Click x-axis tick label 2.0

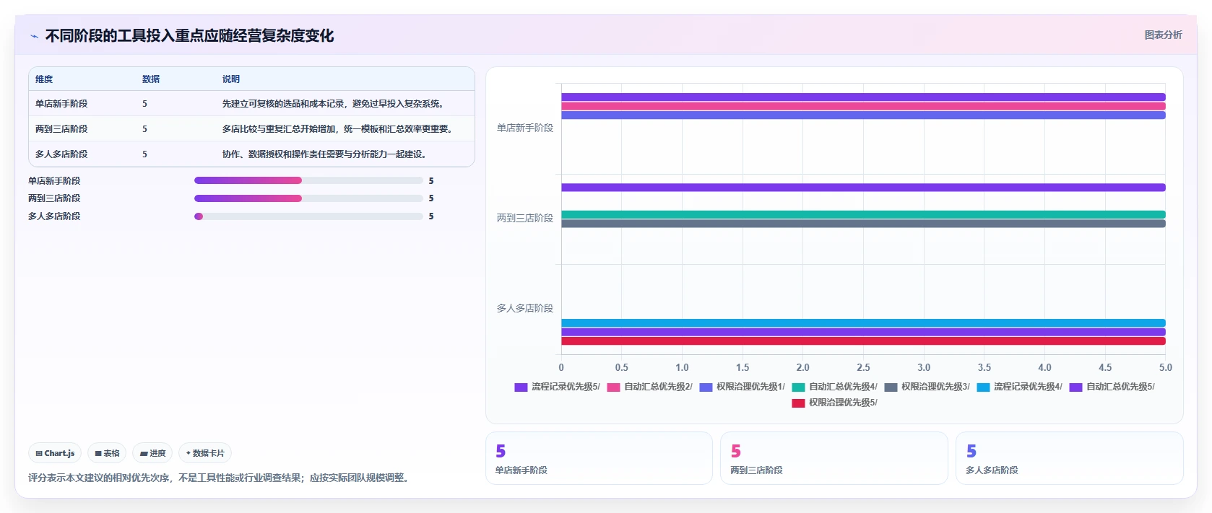pyautogui.click(x=802, y=367)
